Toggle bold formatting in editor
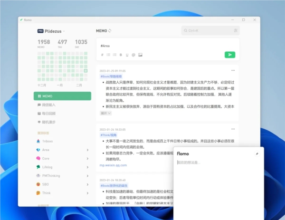The image size is (285, 220). [x=121, y=55]
